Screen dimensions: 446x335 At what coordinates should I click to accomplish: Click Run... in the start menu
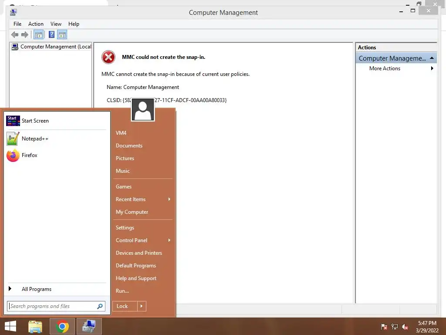click(x=143, y=291)
